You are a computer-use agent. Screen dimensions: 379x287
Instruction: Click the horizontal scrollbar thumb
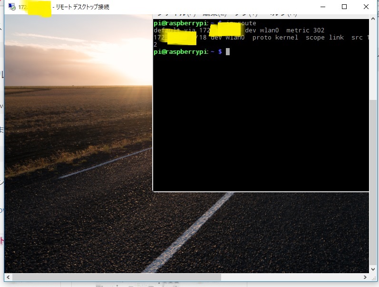117,277
